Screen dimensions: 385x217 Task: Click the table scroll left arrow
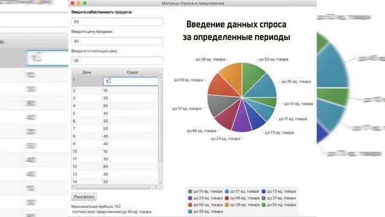pos(73,187)
